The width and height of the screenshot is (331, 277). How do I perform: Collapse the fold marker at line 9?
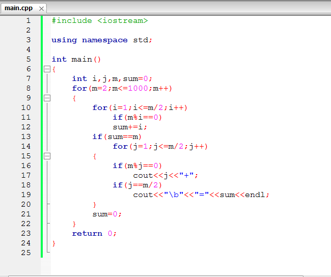[x=47, y=98]
